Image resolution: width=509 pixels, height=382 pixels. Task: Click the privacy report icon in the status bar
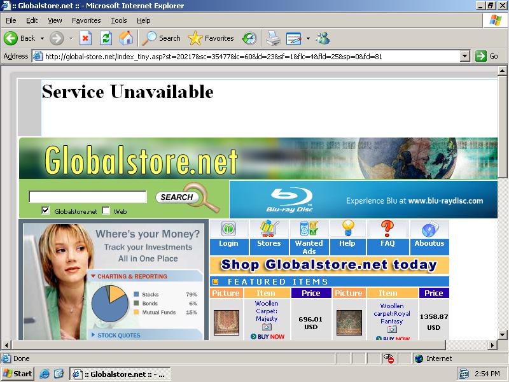[x=389, y=358]
